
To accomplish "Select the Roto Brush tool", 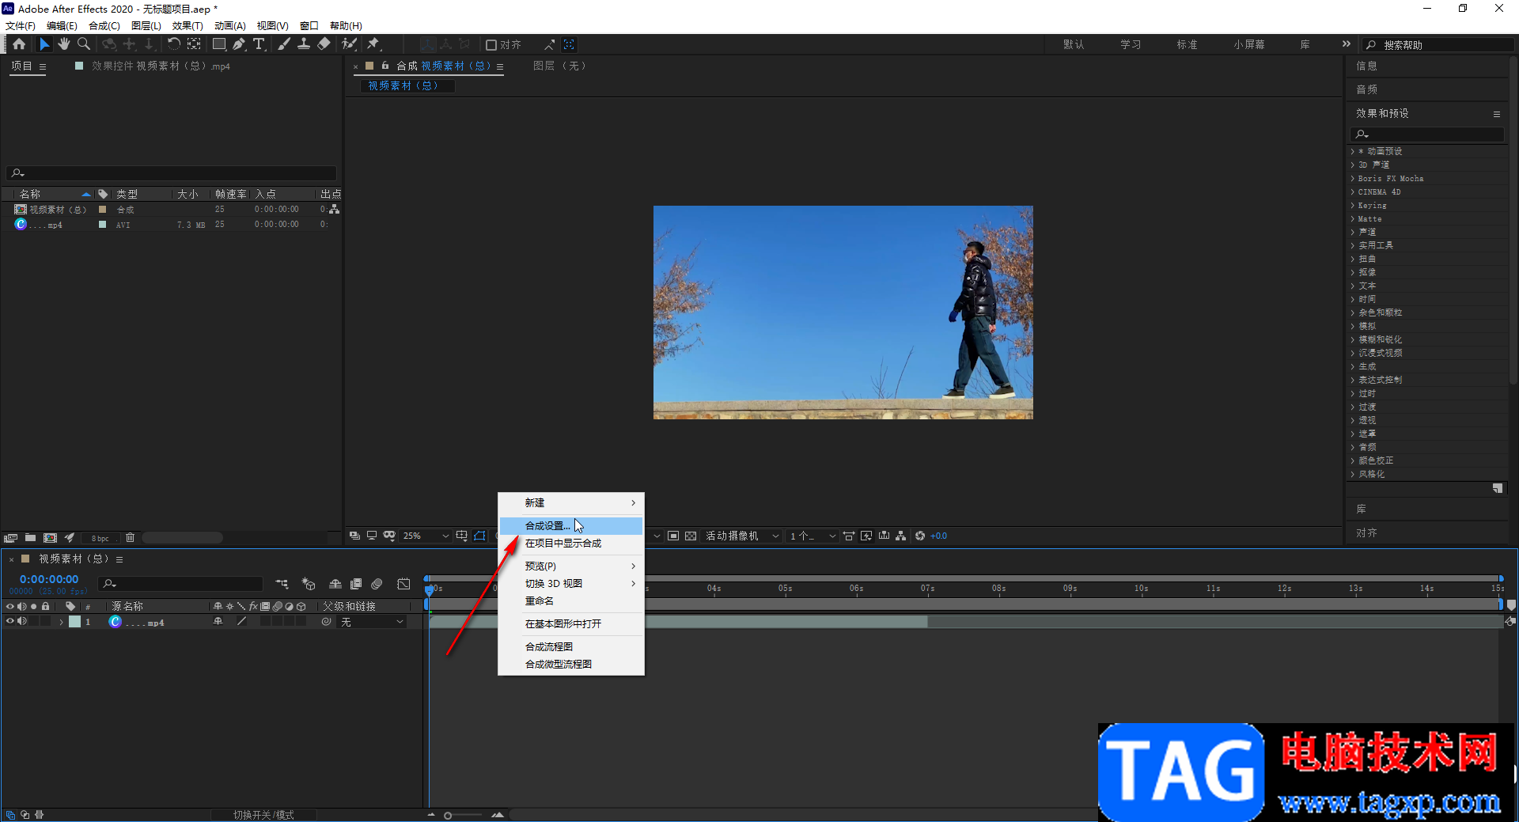I will click(x=349, y=44).
